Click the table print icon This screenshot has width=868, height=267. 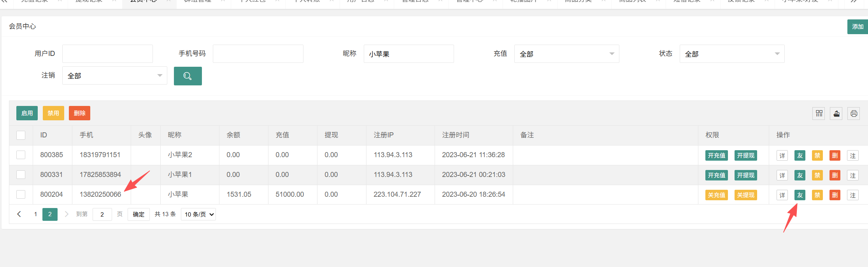pyautogui.click(x=854, y=113)
